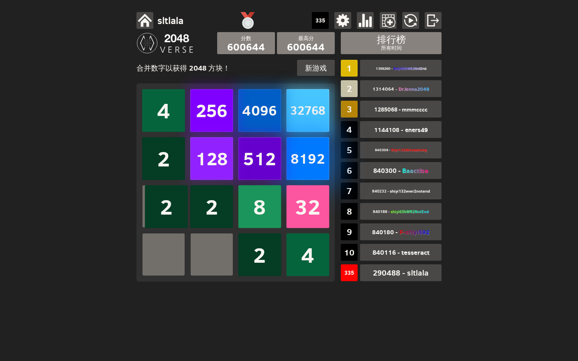The image size is (578, 361).
Task: Click the replay icon
Action: click(x=411, y=20)
